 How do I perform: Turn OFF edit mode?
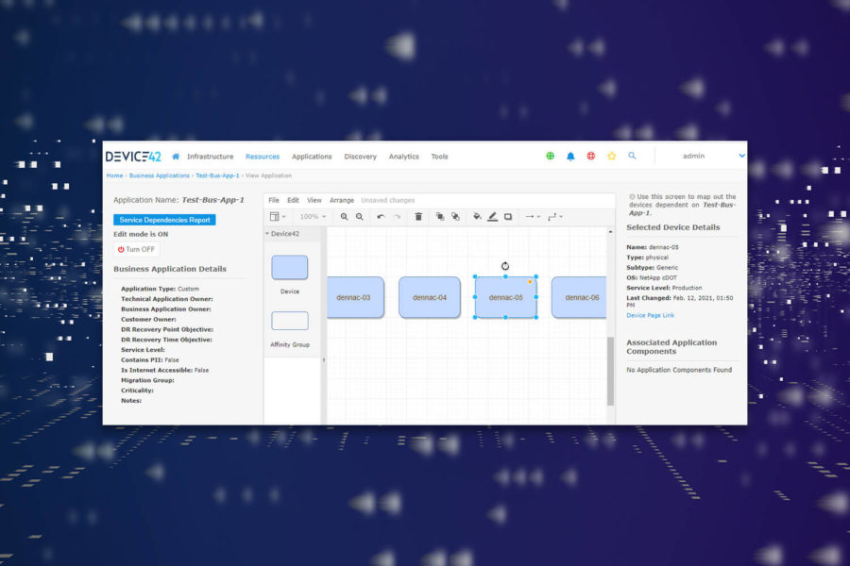click(136, 250)
